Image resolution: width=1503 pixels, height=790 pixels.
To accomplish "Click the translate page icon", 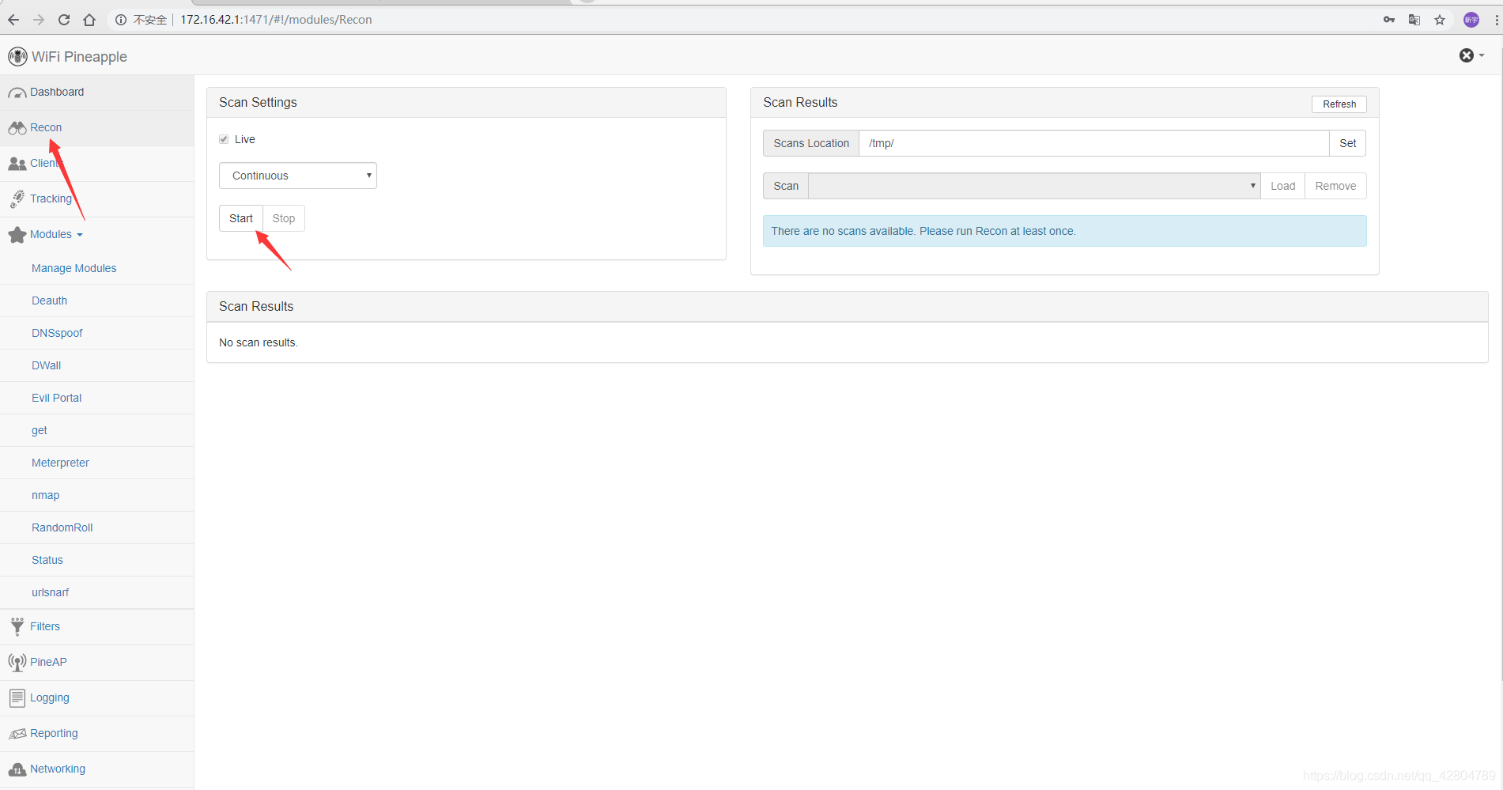I will (1414, 20).
